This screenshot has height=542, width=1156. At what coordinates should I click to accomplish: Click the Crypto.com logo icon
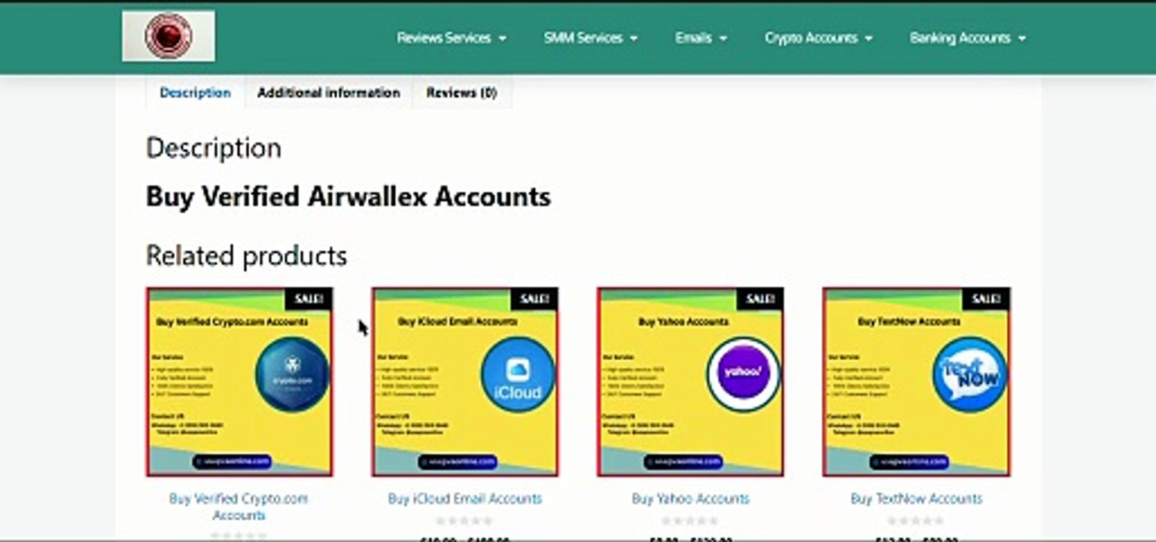[x=292, y=374]
